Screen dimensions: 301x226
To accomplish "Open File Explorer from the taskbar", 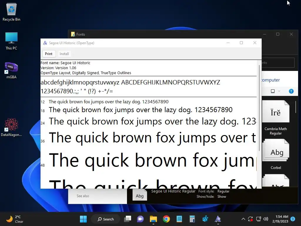I will tap(153, 219).
